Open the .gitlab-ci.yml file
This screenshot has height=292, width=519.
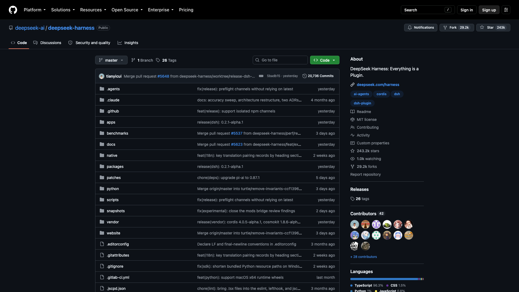[118, 277]
